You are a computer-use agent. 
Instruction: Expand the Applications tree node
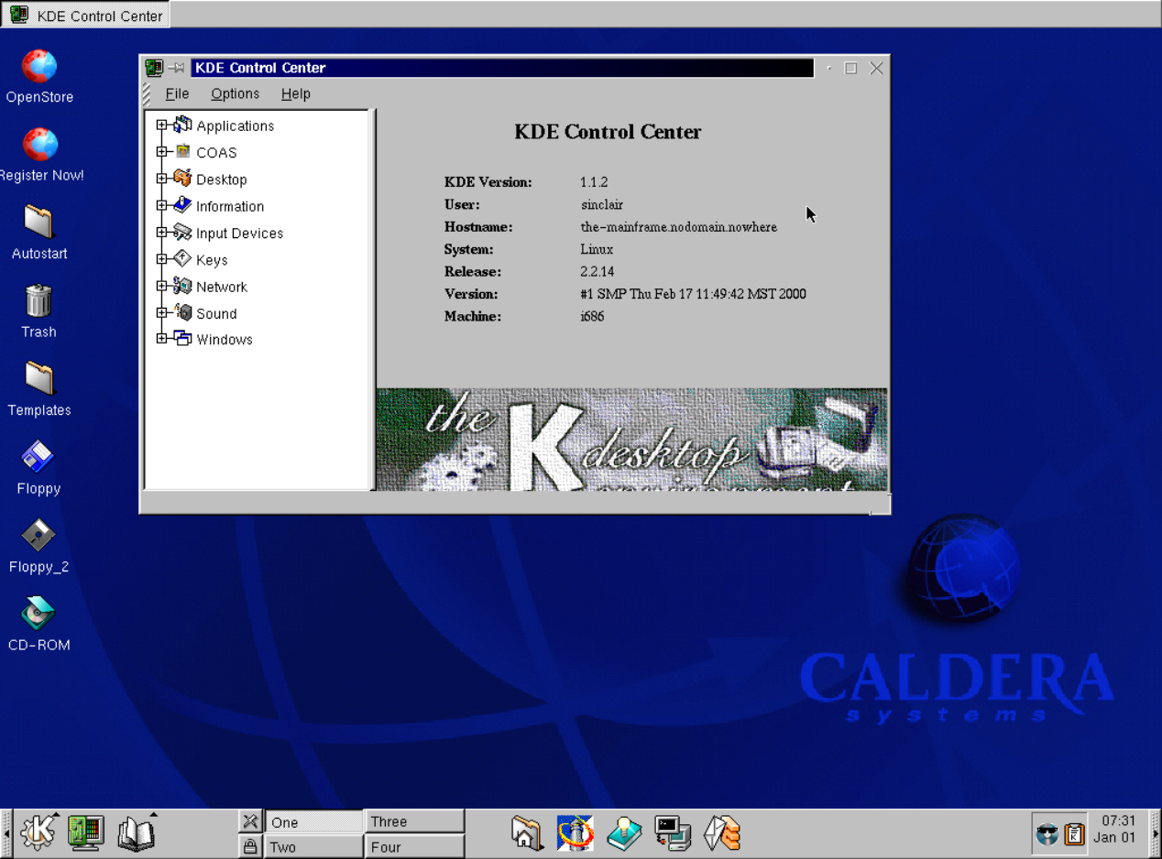(162, 125)
